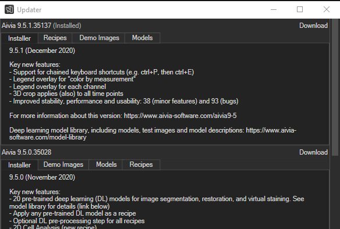Switch to Models tab for Aivia 9.5.0.35028

pos(106,164)
